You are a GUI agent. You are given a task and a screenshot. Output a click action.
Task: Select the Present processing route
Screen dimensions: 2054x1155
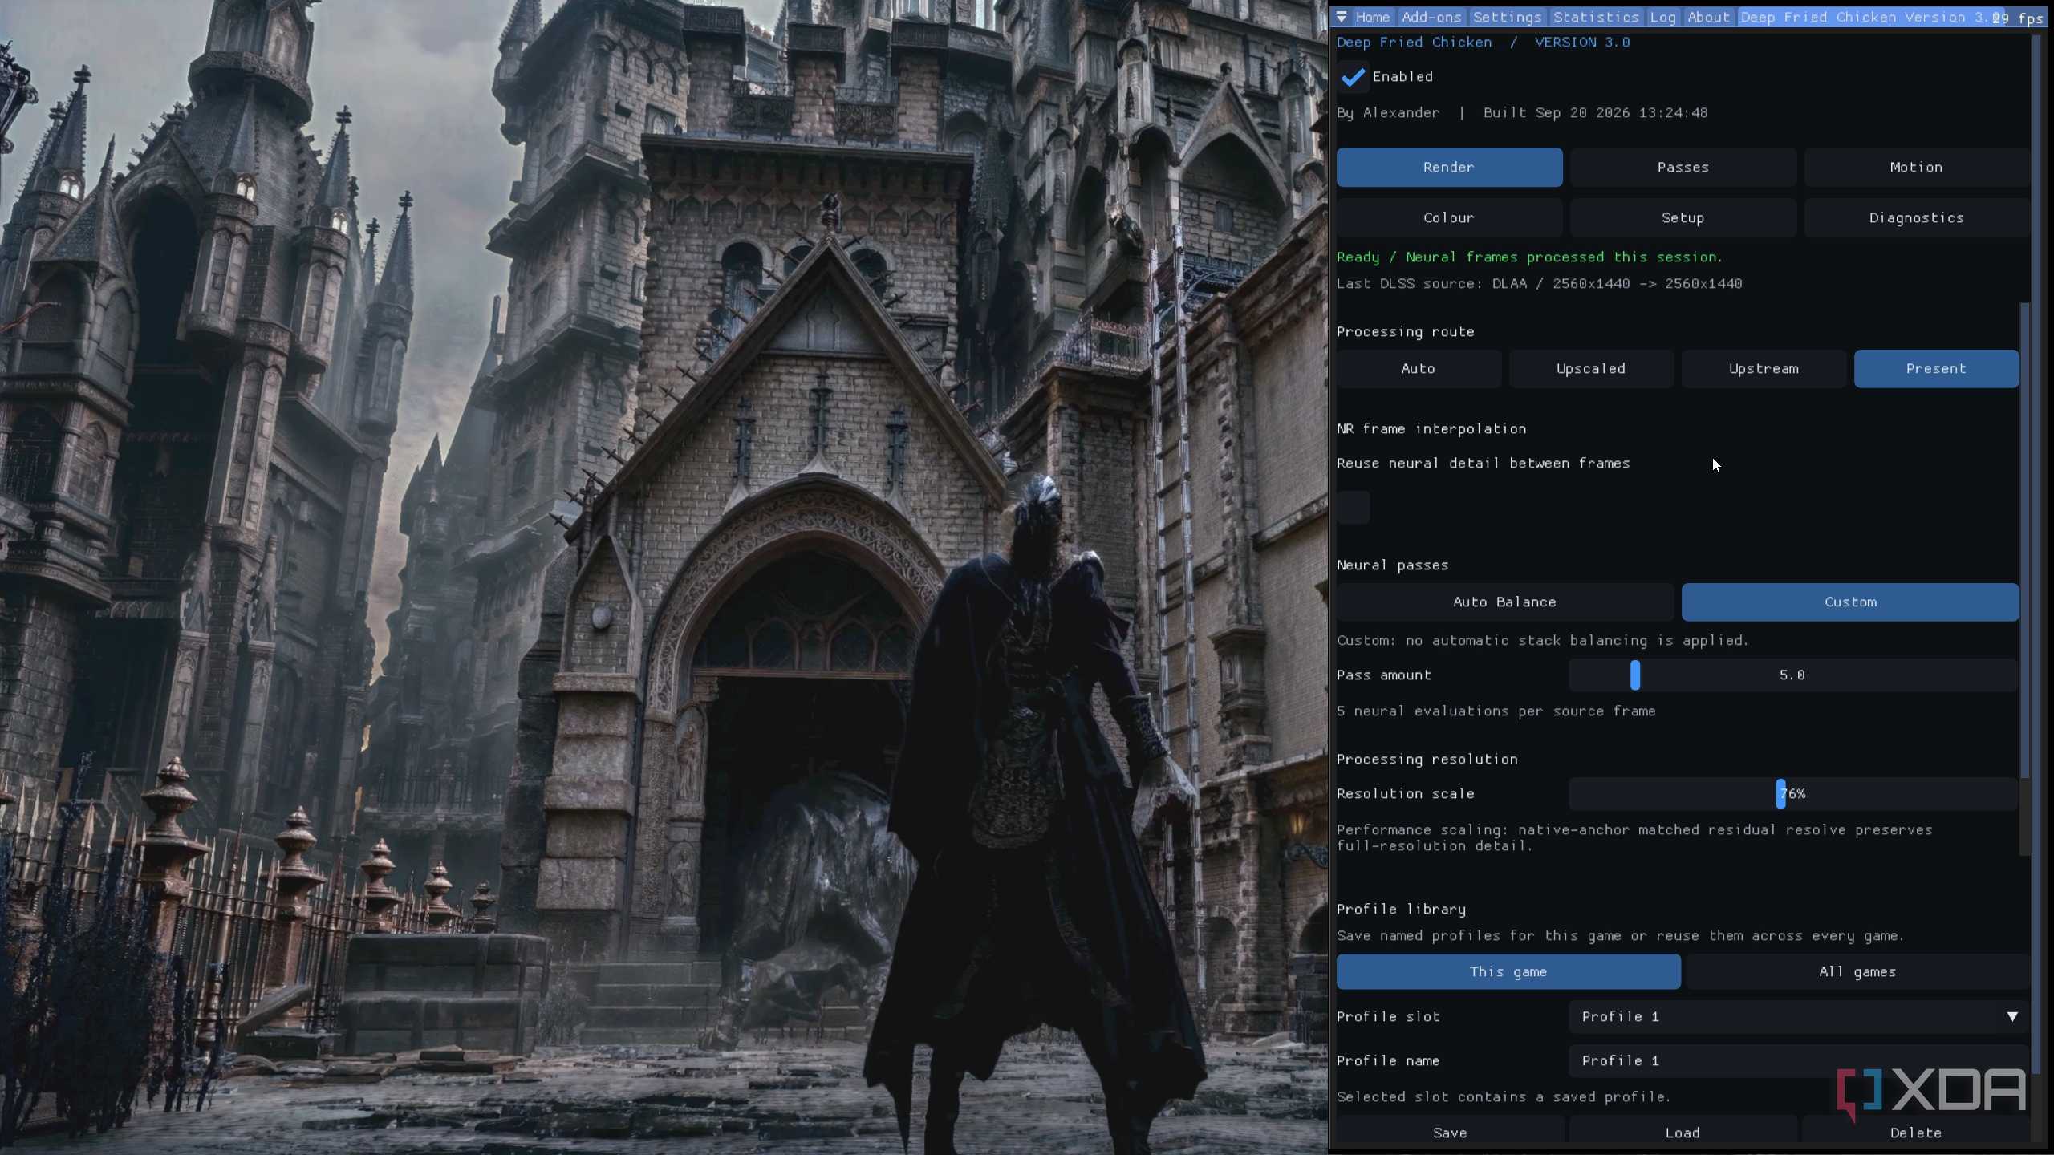[x=1936, y=369]
